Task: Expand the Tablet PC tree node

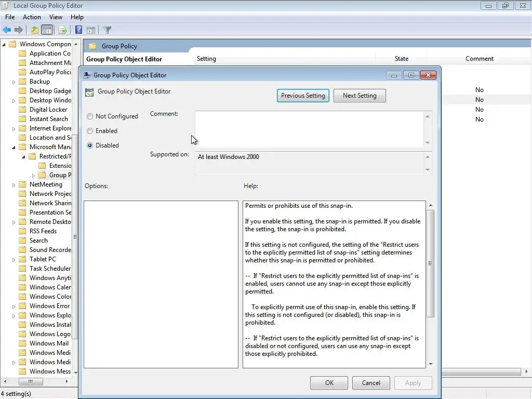Action: tap(14, 260)
